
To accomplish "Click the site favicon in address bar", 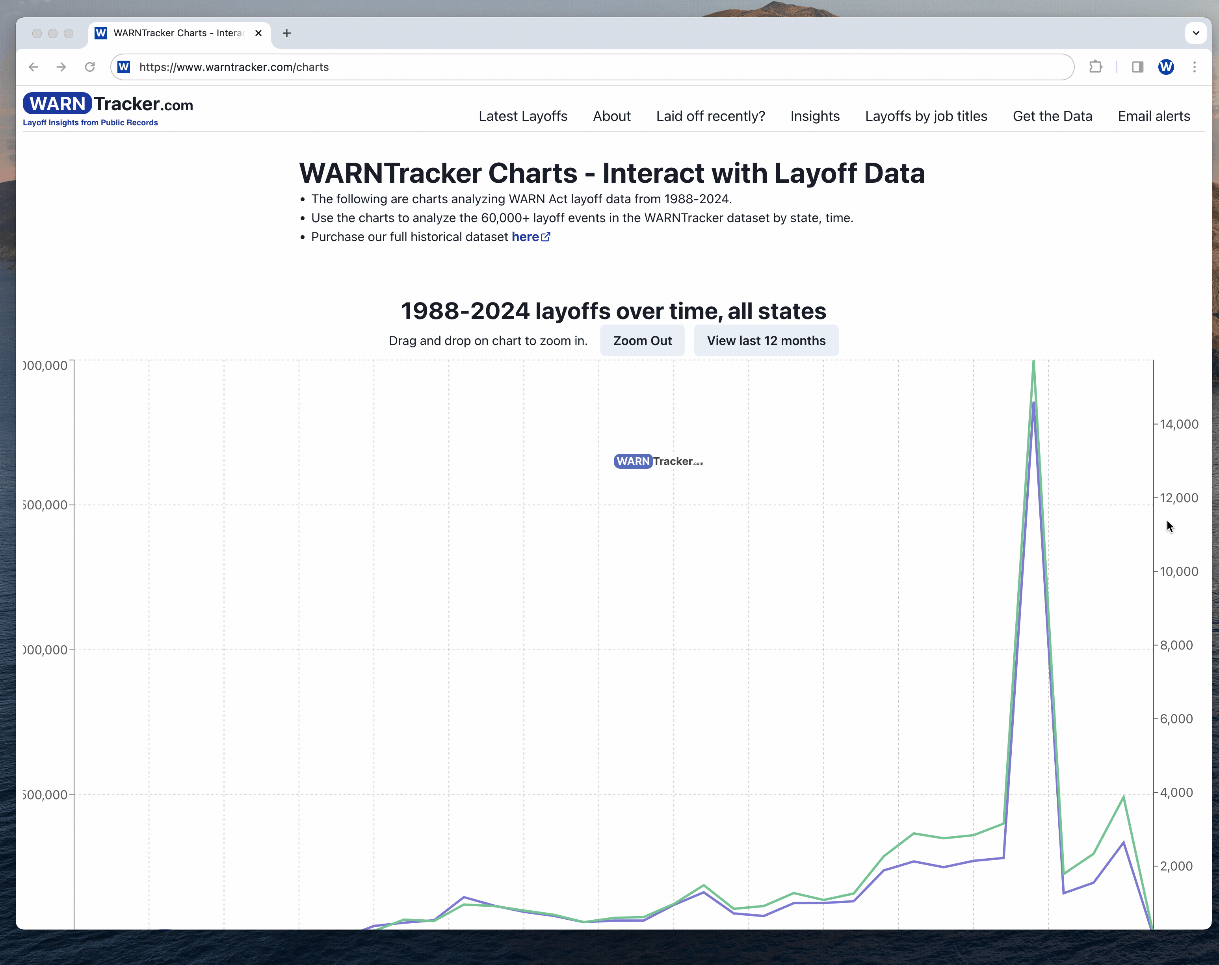I will 124,67.
